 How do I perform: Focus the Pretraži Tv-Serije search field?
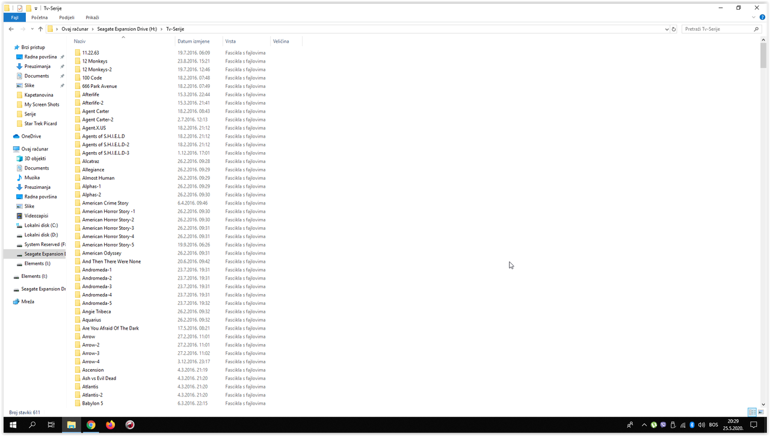click(x=718, y=29)
